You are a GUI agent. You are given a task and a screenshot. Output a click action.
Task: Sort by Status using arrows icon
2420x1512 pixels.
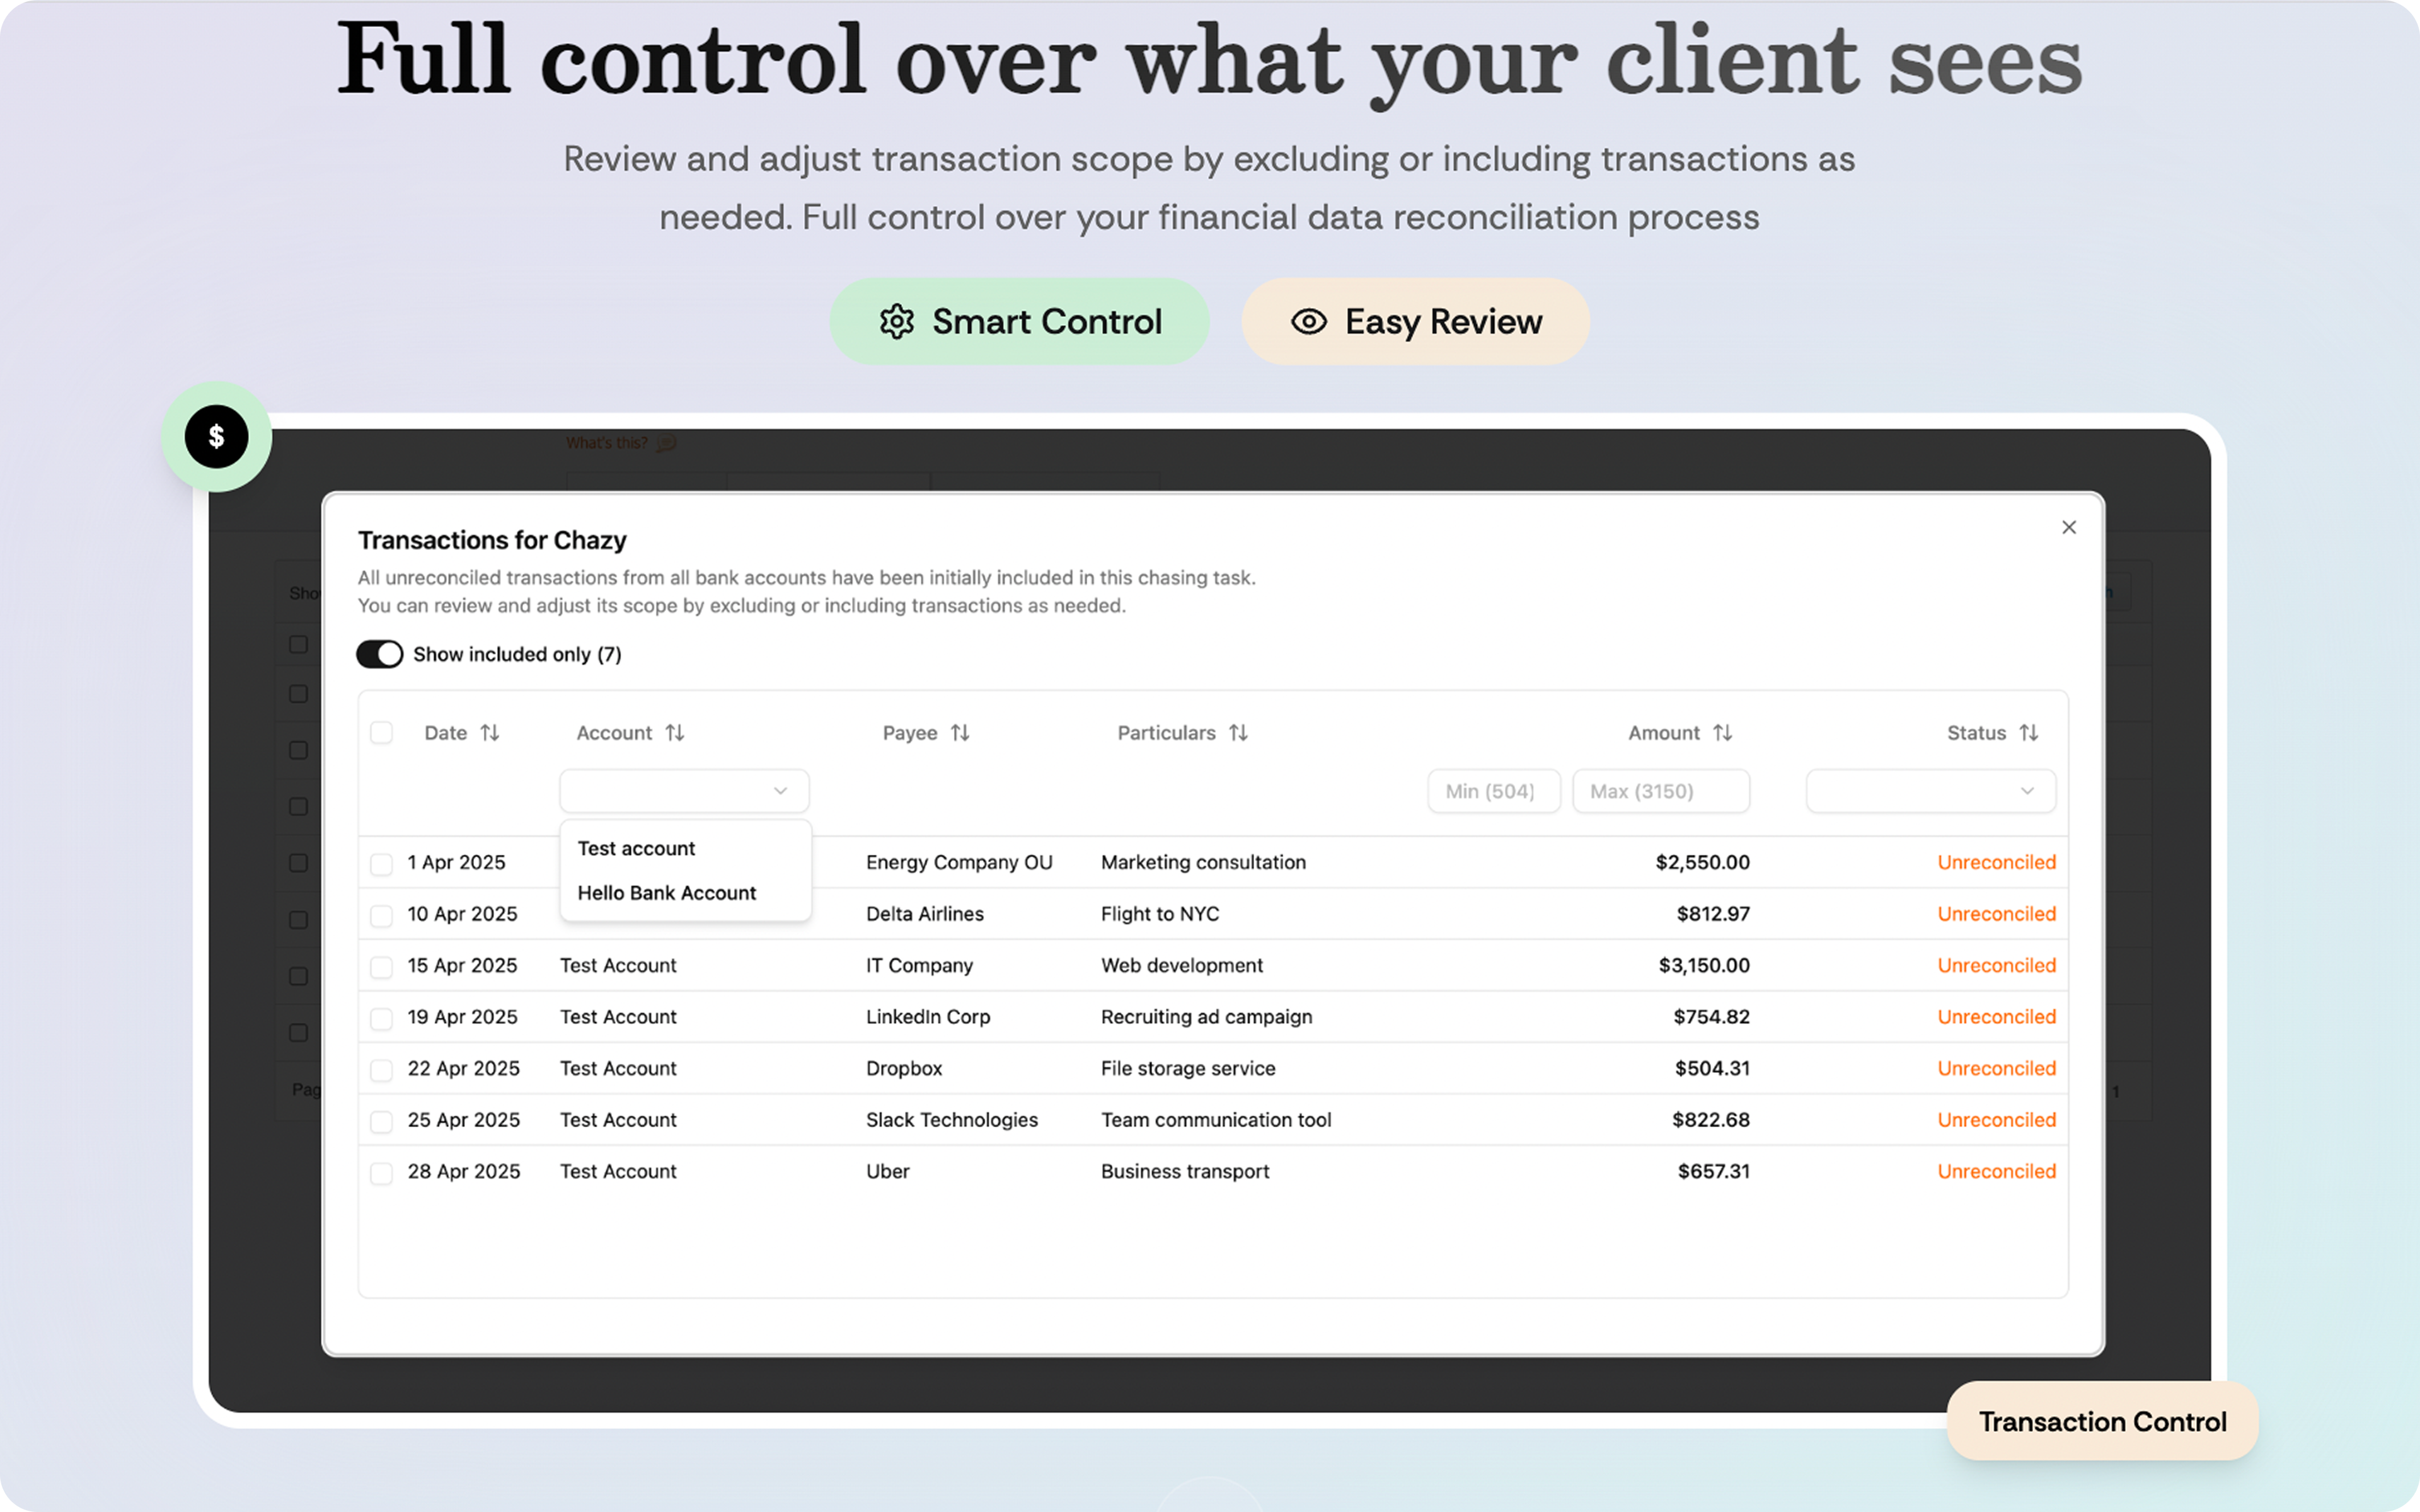coord(2028,733)
